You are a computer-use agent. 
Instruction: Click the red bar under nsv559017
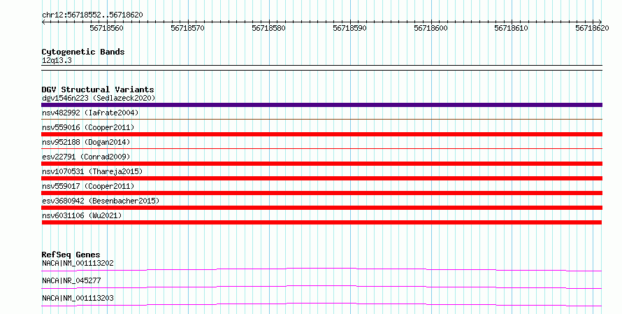point(321,193)
